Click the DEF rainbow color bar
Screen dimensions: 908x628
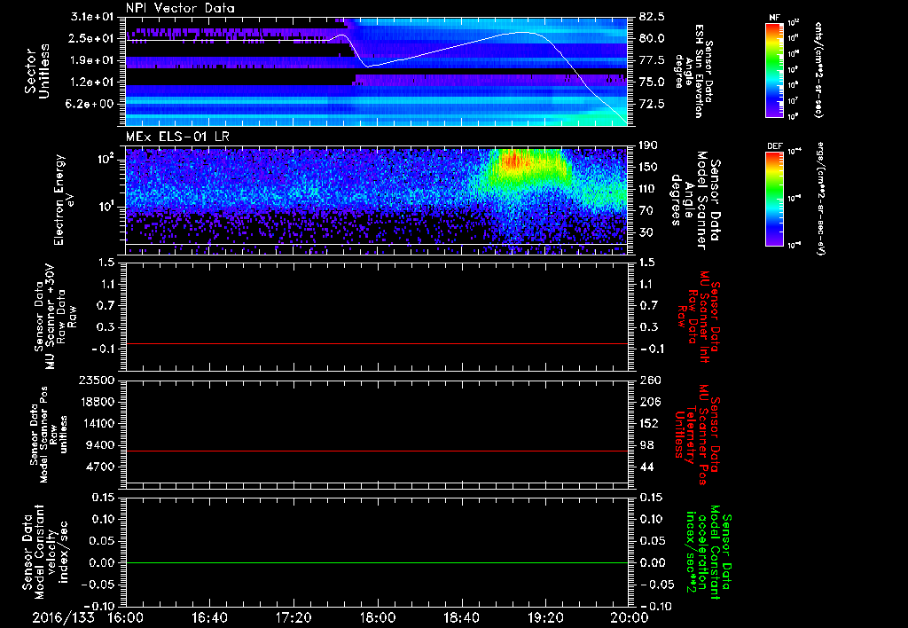point(774,199)
